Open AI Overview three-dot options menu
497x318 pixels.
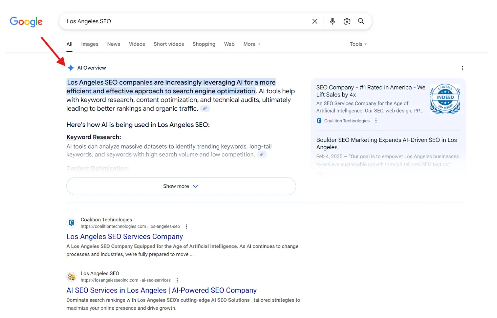(x=463, y=68)
